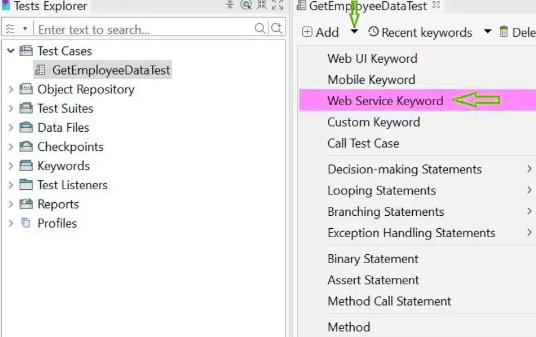Expand the Keywords folder
536x337 pixels.
[x=11, y=166]
